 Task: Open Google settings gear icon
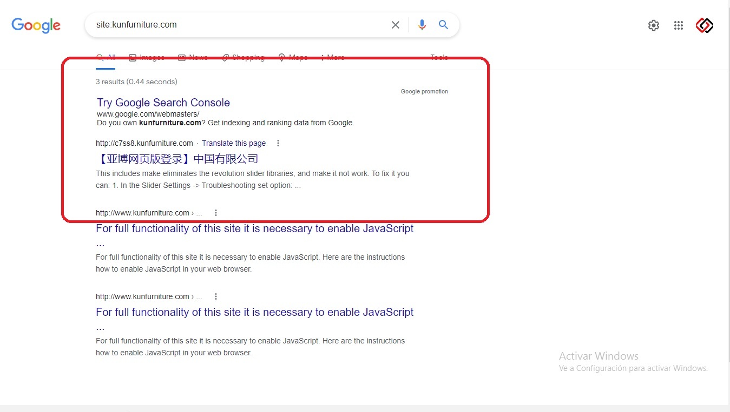pos(654,25)
